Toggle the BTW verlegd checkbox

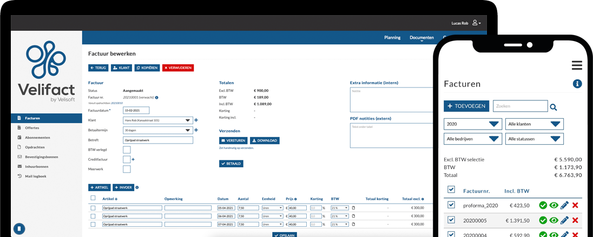tap(127, 150)
